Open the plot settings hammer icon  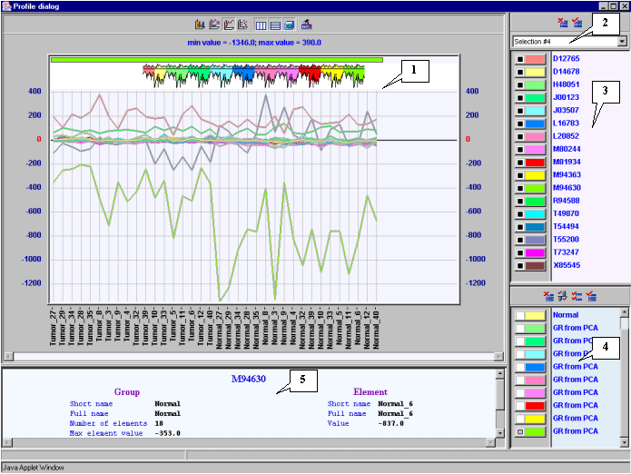click(x=307, y=24)
